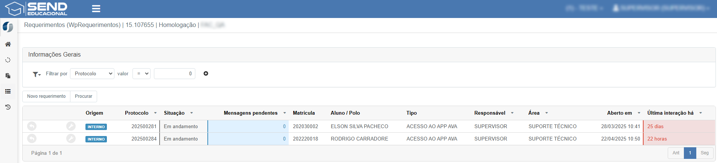The height and width of the screenshot is (163, 717).
Task: Go to page 1 in pagination
Action: click(690, 153)
